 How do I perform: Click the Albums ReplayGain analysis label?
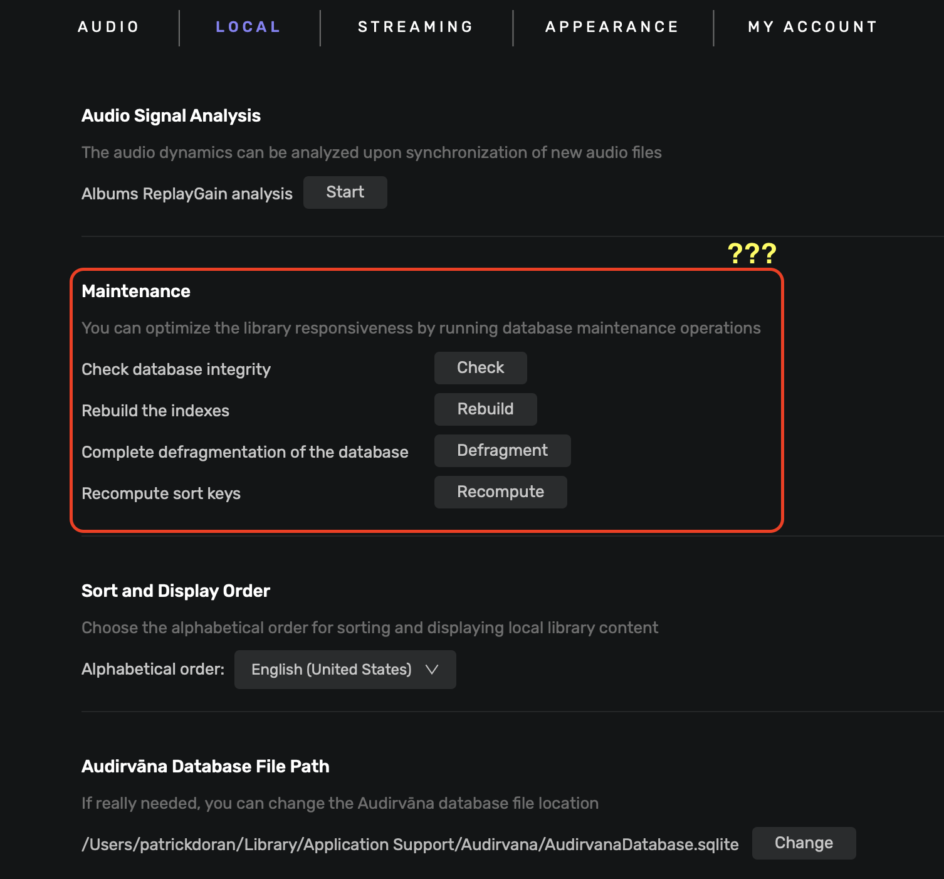coord(187,194)
